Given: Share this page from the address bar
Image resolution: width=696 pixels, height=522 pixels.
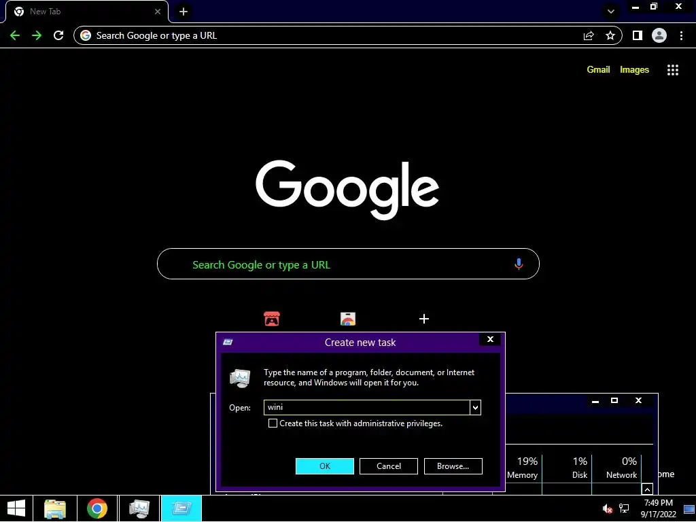Looking at the screenshot, I should tap(589, 35).
